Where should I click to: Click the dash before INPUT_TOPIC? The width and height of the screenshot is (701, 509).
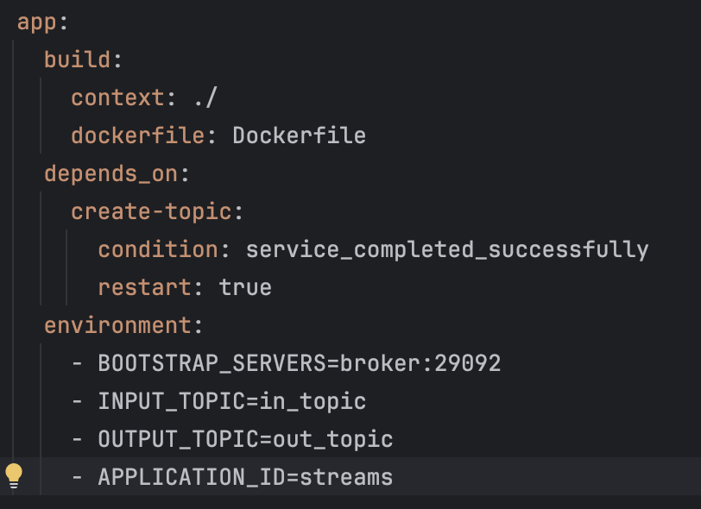pos(77,401)
